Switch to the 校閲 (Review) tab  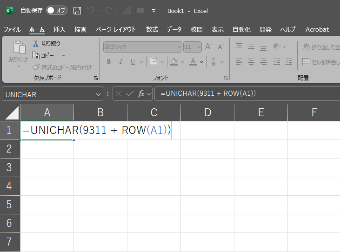[197, 29]
